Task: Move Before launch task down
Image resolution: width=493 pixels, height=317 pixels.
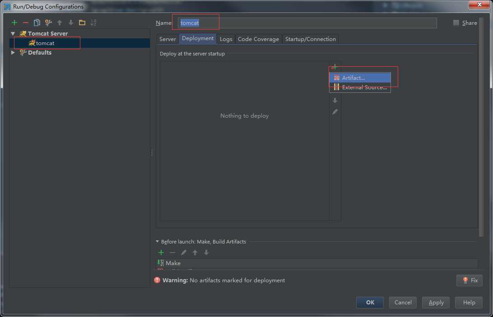Action: 206,253
